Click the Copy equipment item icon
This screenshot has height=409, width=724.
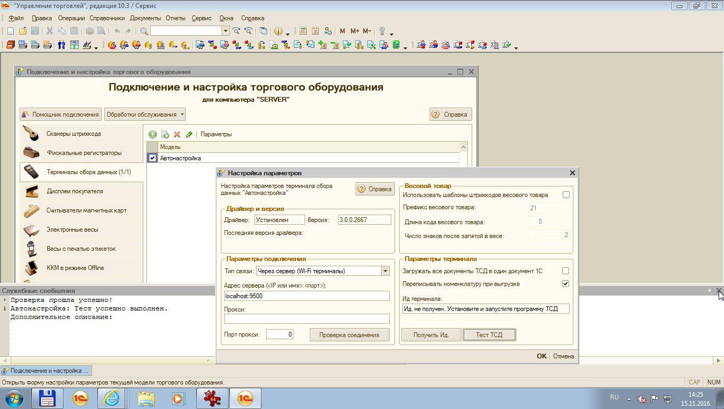165,134
